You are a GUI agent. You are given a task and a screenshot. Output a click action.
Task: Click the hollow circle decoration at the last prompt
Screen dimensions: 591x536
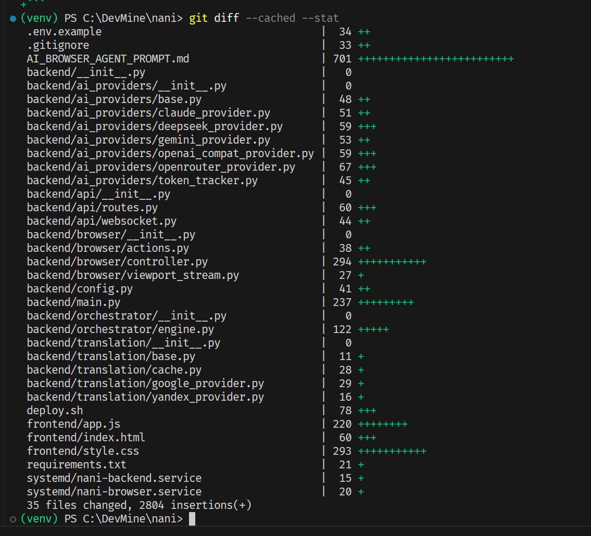coord(13,519)
